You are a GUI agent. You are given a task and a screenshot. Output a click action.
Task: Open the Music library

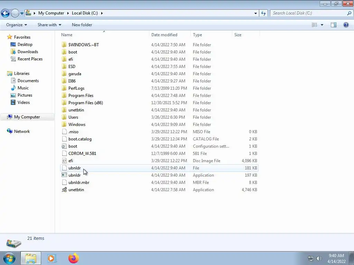23,88
